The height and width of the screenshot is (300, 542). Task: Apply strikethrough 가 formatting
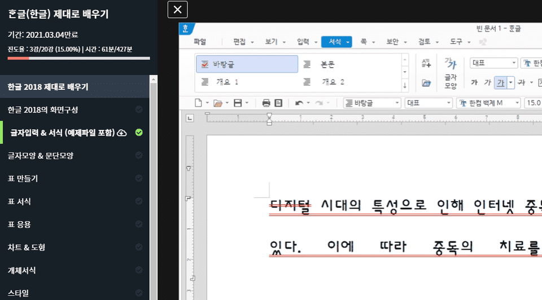[522, 82]
